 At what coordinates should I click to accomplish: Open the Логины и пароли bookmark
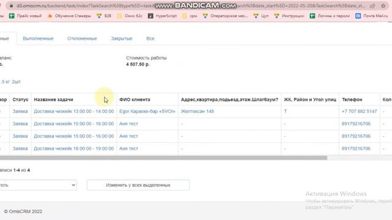click(x=330, y=16)
